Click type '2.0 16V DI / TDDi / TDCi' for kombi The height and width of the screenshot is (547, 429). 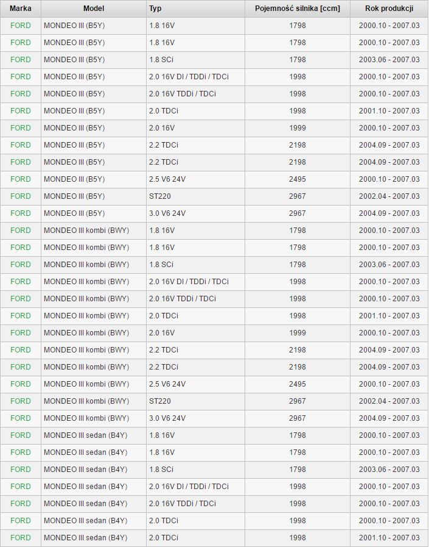coord(189,282)
